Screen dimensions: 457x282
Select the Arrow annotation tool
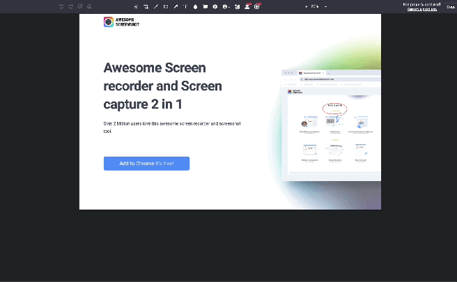coord(176,6)
